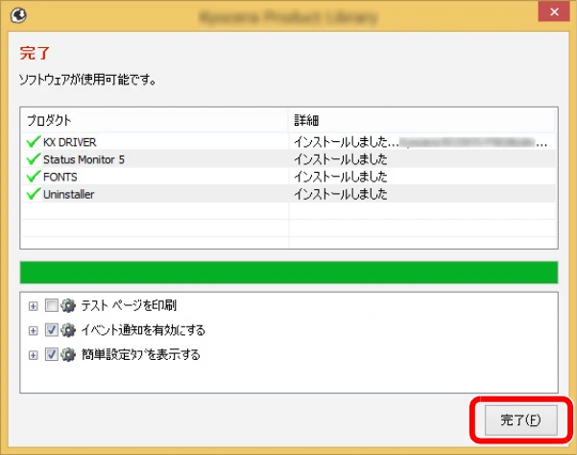Select the Uninstaller product row
The height and width of the screenshot is (455, 577).
[x=289, y=194]
